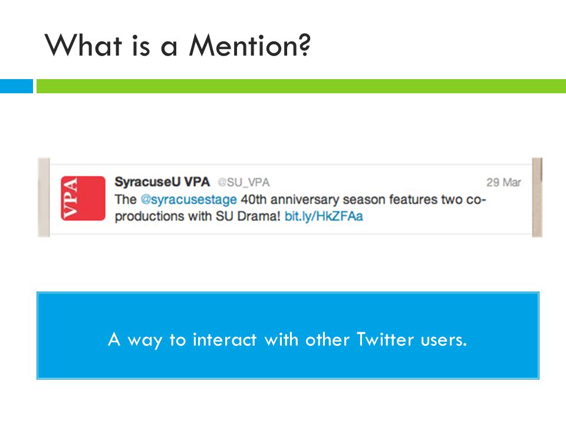Click the text 'A way to interact with other Twitter users.'

point(287,340)
